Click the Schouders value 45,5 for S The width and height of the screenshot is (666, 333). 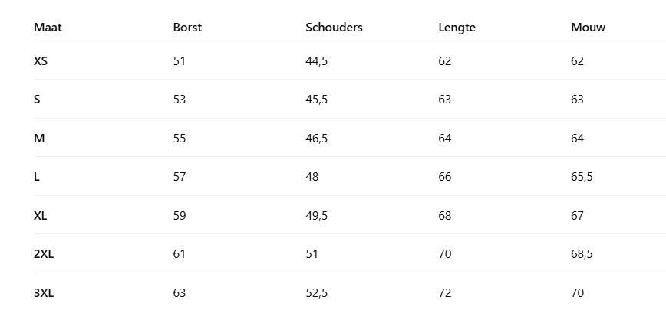coord(316,100)
